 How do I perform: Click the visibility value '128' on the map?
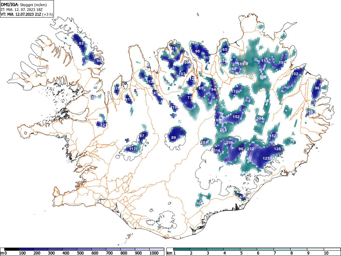point(277,149)
